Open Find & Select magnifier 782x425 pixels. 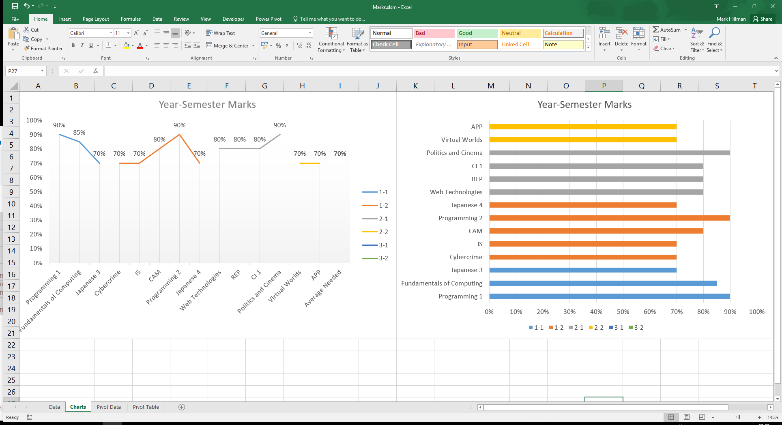(x=714, y=40)
